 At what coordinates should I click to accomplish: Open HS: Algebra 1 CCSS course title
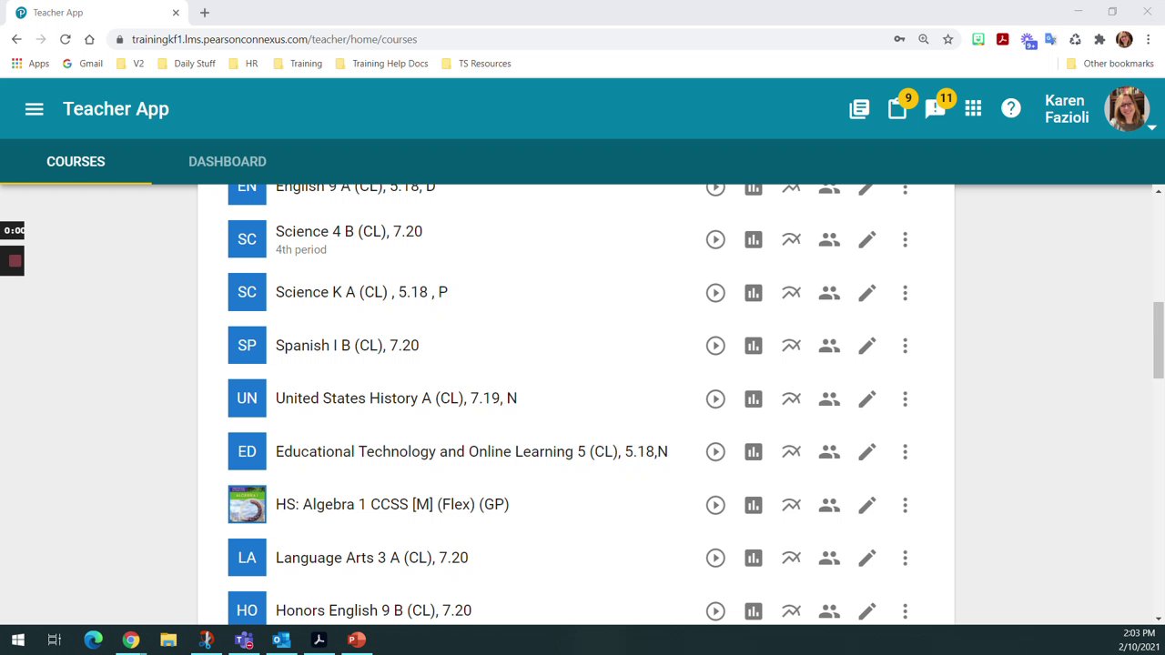(392, 504)
